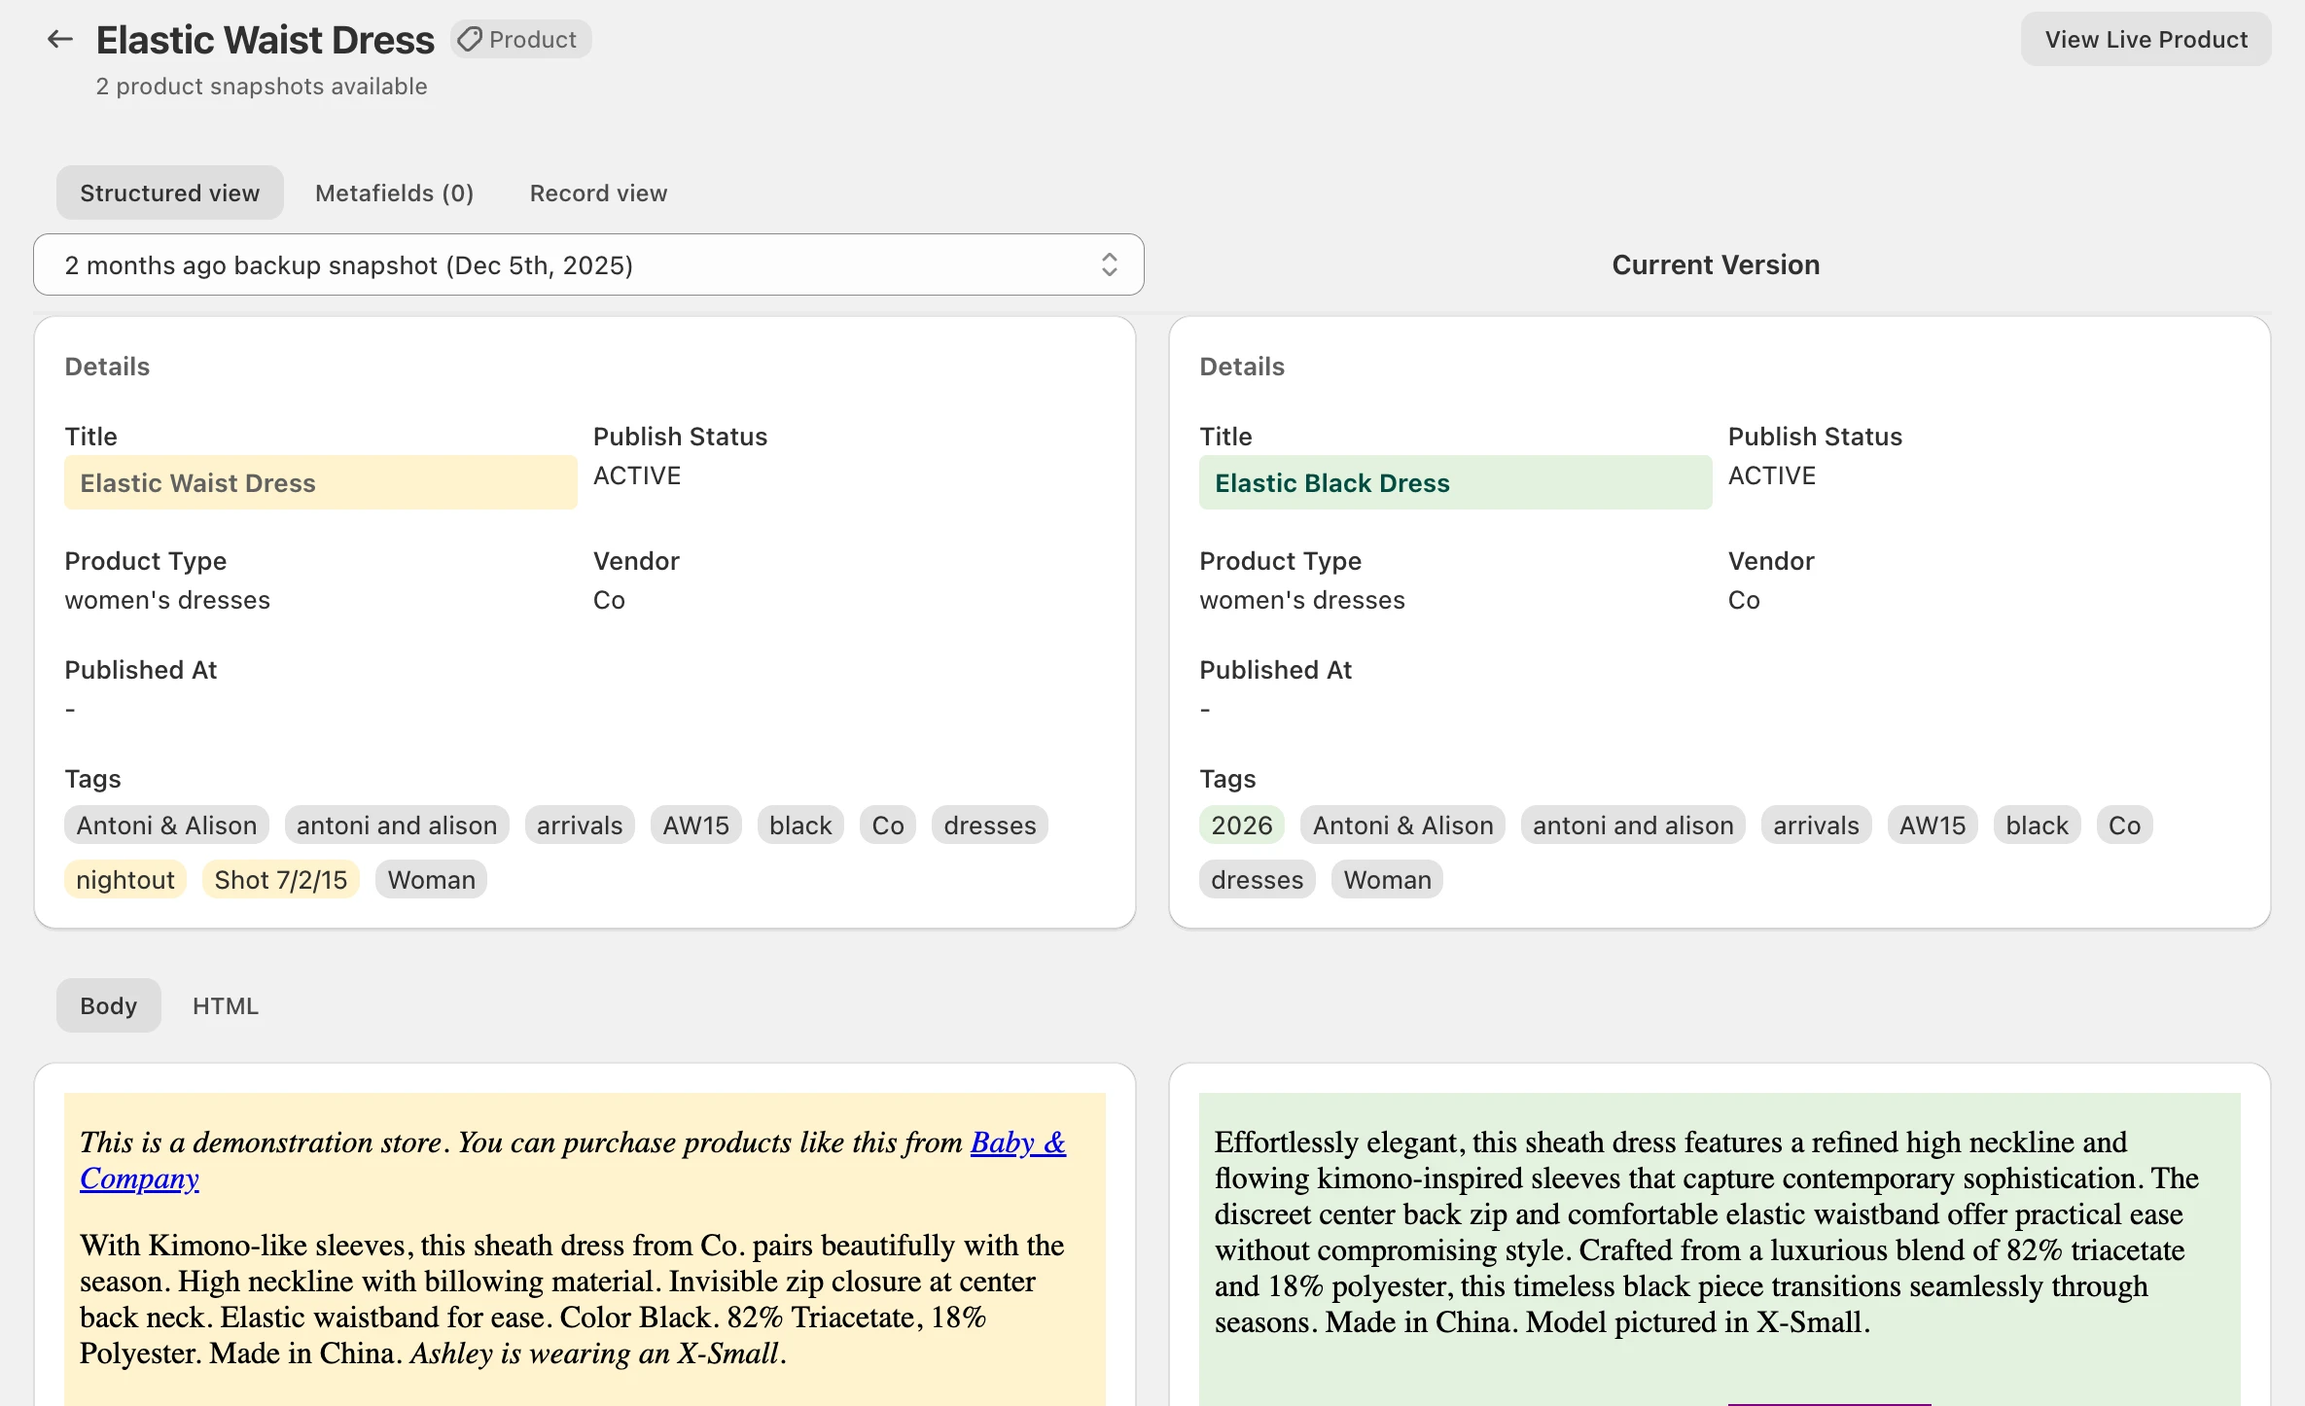The image size is (2305, 1406).
Task: Switch to the Record view tab
Action: coord(597,193)
